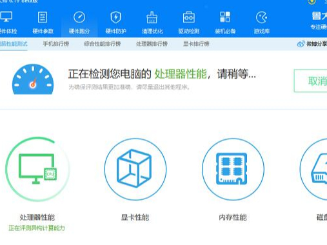Click the speedometer gauge graphic
The width and height of the screenshot is (327, 245).
click(33, 79)
